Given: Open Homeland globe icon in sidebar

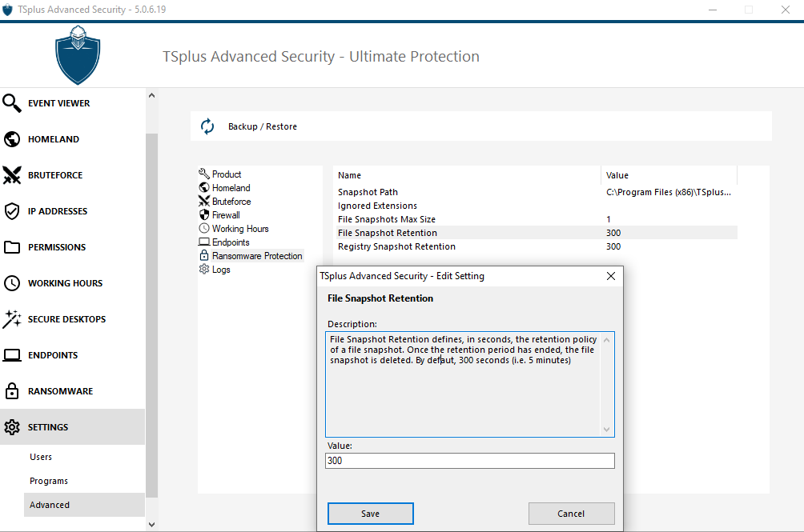Looking at the screenshot, I should pos(12,139).
